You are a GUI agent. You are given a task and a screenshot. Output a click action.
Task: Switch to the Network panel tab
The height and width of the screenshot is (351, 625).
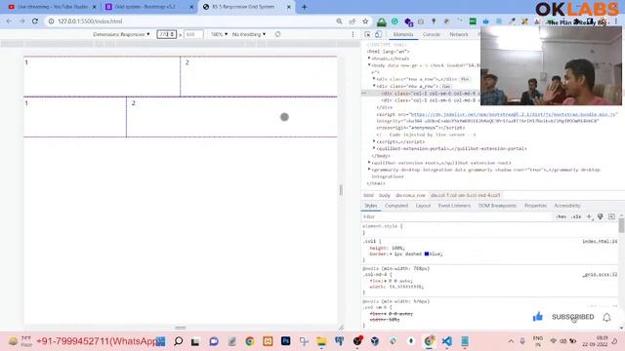(459, 34)
